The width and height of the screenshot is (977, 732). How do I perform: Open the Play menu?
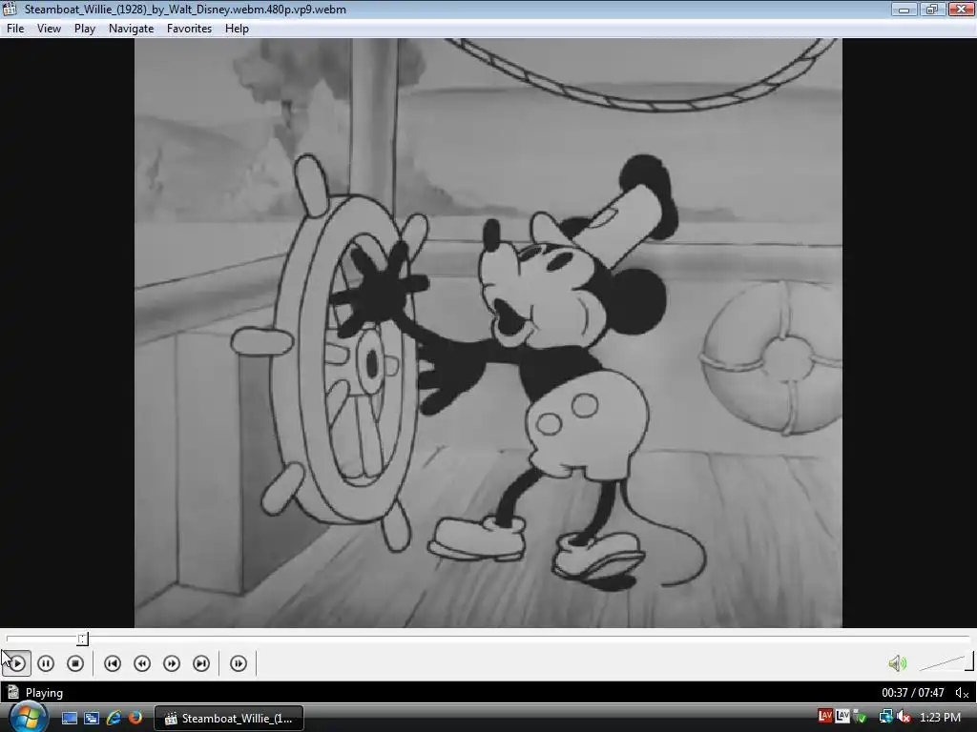85,29
